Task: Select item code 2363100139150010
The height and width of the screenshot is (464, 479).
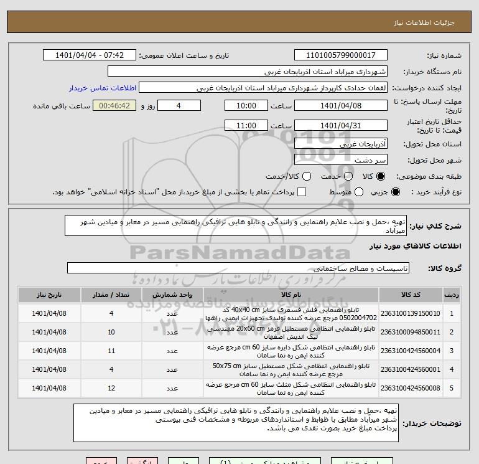Action: coord(411,314)
